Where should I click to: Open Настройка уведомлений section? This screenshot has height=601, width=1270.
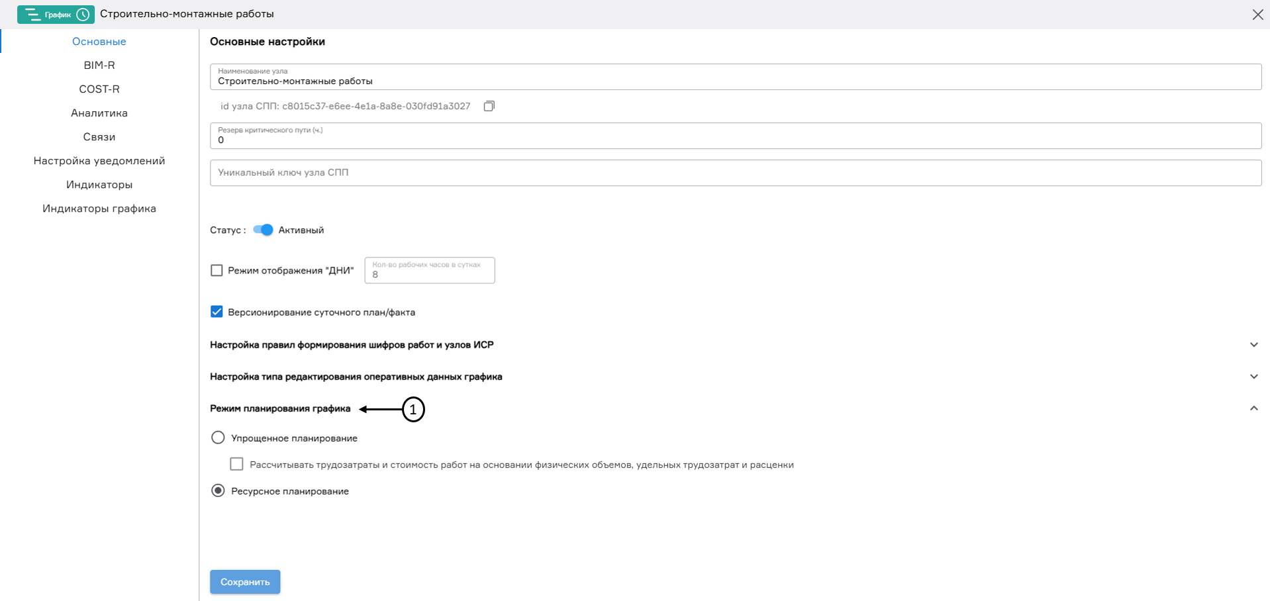[99, 160]
